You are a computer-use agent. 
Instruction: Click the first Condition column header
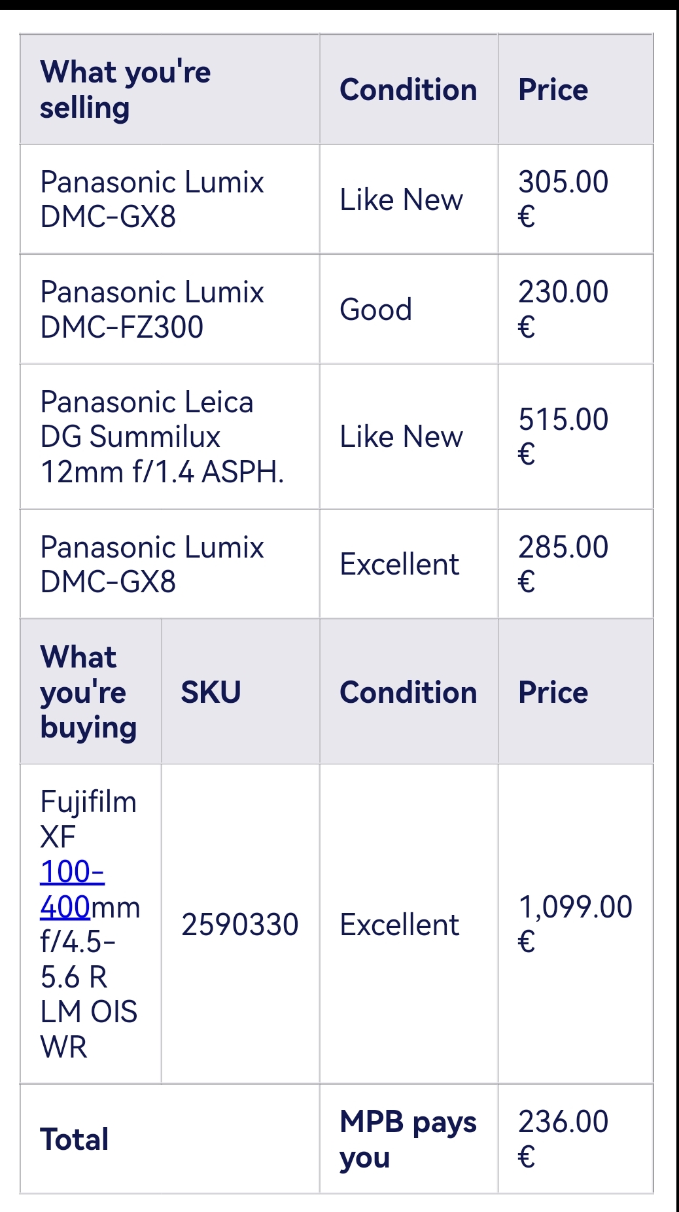[x=409, y=89]
